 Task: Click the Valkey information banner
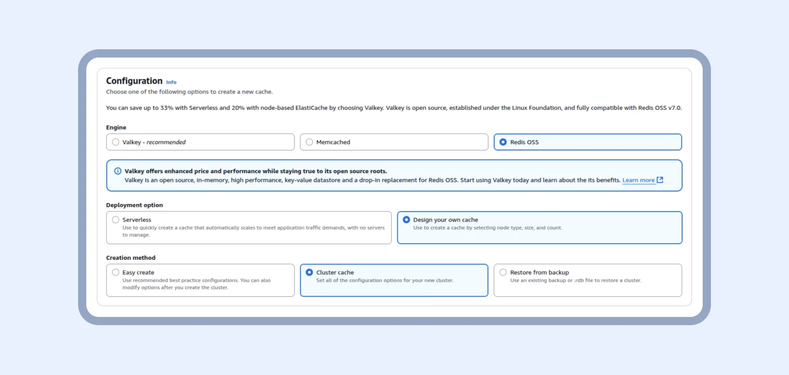(x=393, y=176)
